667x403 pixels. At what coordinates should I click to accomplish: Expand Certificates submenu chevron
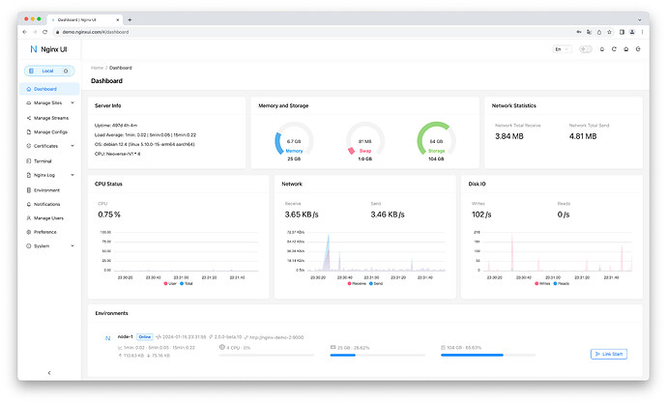[72, 146]
